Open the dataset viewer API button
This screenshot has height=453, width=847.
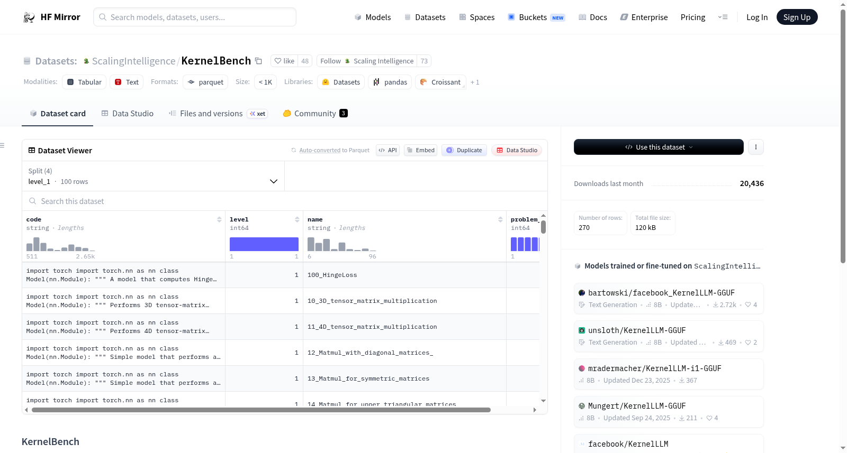pos(388,150)
